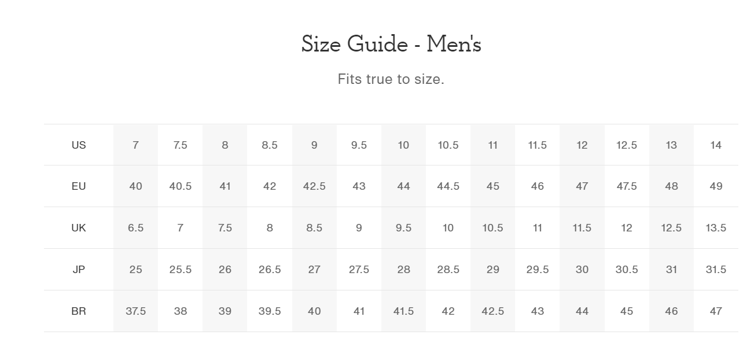This screenshot has width=754, height=357.
Task: Click the 'Fits true to size.' text
Action: pyautogui.click(x=391, y=79)
